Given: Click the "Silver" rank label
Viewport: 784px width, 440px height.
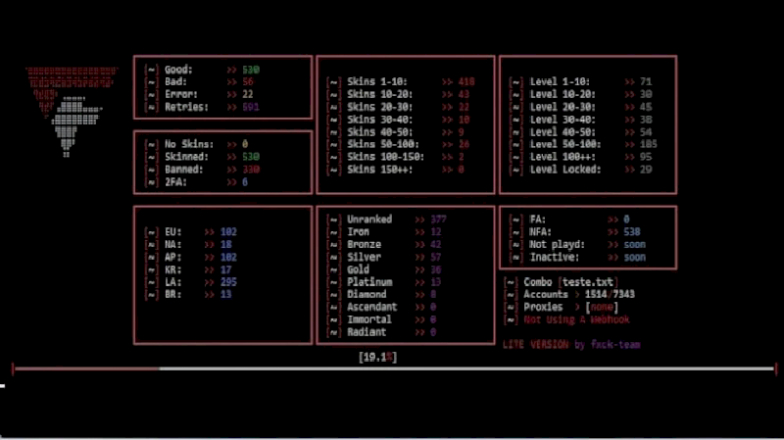Looking at the screenshot, I should point(364,257).
